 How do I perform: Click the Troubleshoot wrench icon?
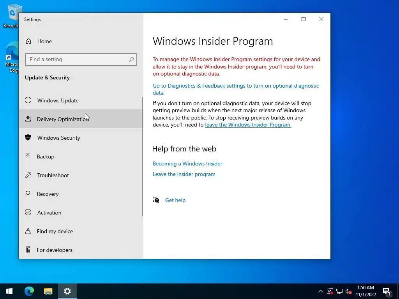tap(28, 175)
